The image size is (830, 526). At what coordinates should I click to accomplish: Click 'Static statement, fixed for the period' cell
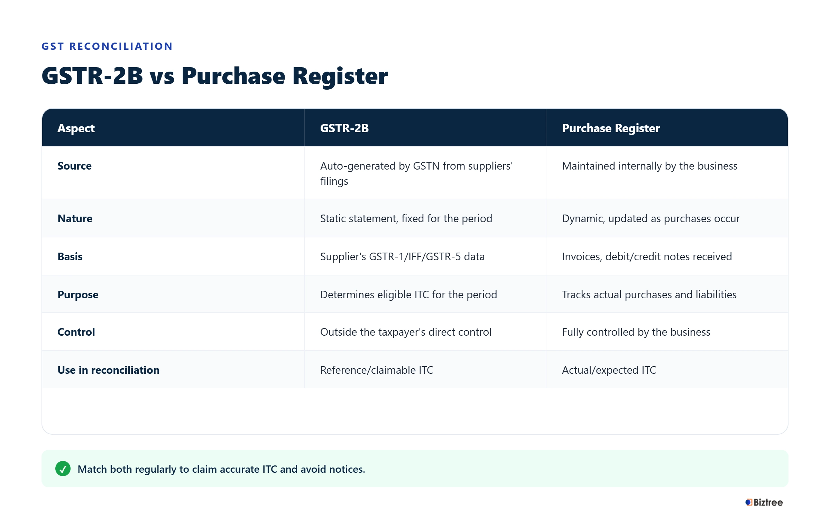coord(425,218)
